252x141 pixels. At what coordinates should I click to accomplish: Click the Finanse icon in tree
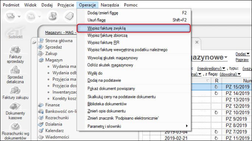(x=41, y=105)
